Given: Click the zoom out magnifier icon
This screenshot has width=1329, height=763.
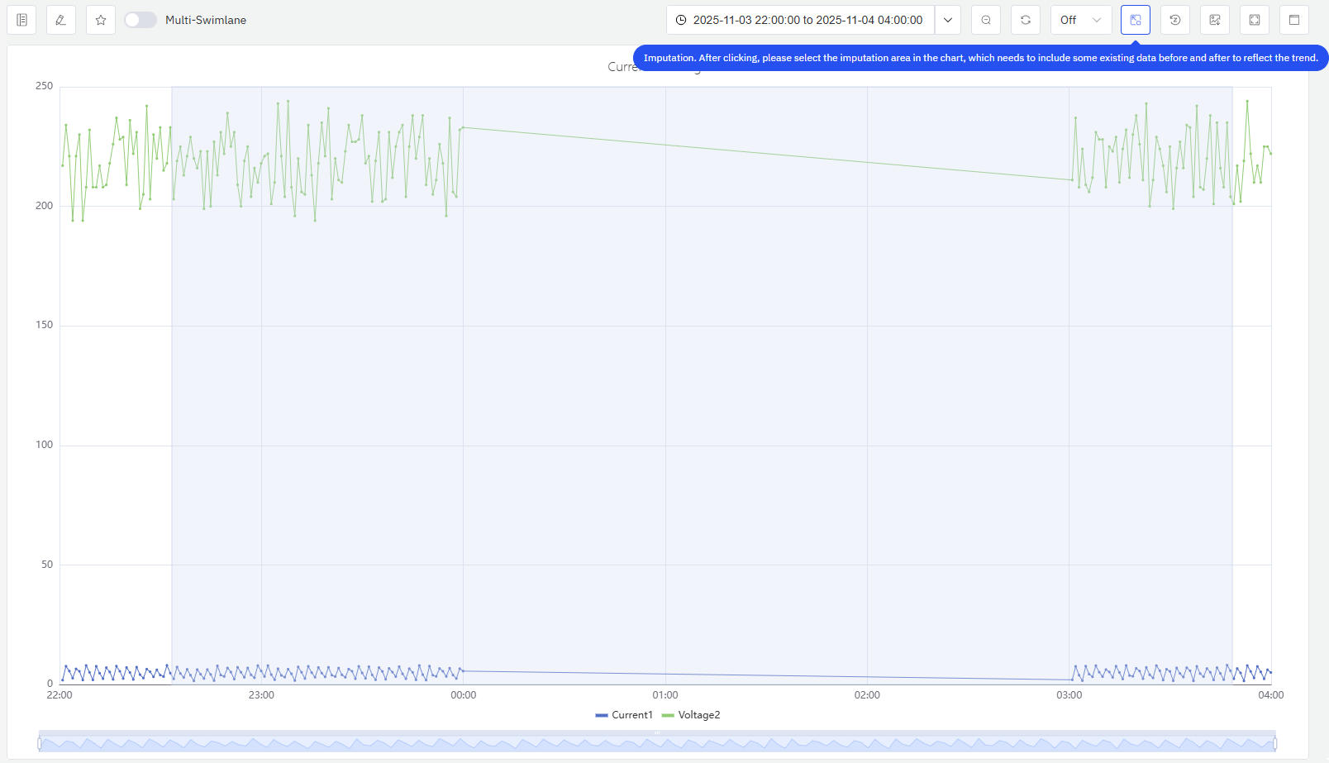Looking at the screenshot, I should (x=986, y=20).
